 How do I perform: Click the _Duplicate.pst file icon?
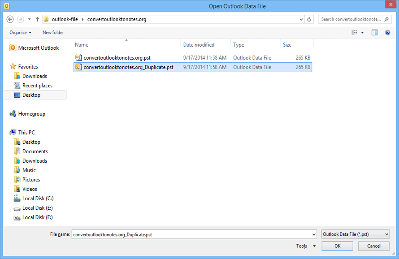coord(78,67)
